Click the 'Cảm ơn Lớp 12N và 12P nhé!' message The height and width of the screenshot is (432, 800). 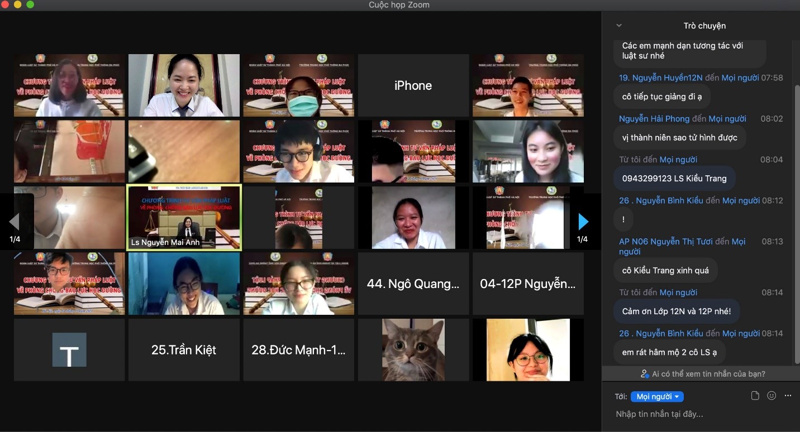pos(676,311)
